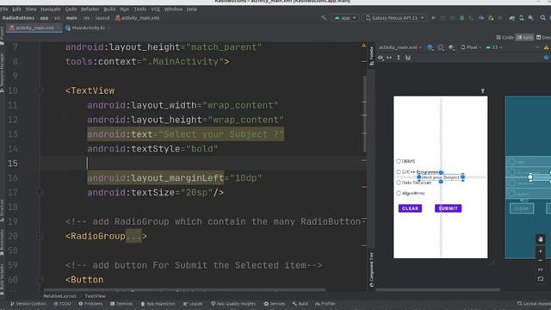Click the horizontal autoconnect arrow icon
Screen dimensions: 551x310
pyautogui.click(x=389, y=58)
